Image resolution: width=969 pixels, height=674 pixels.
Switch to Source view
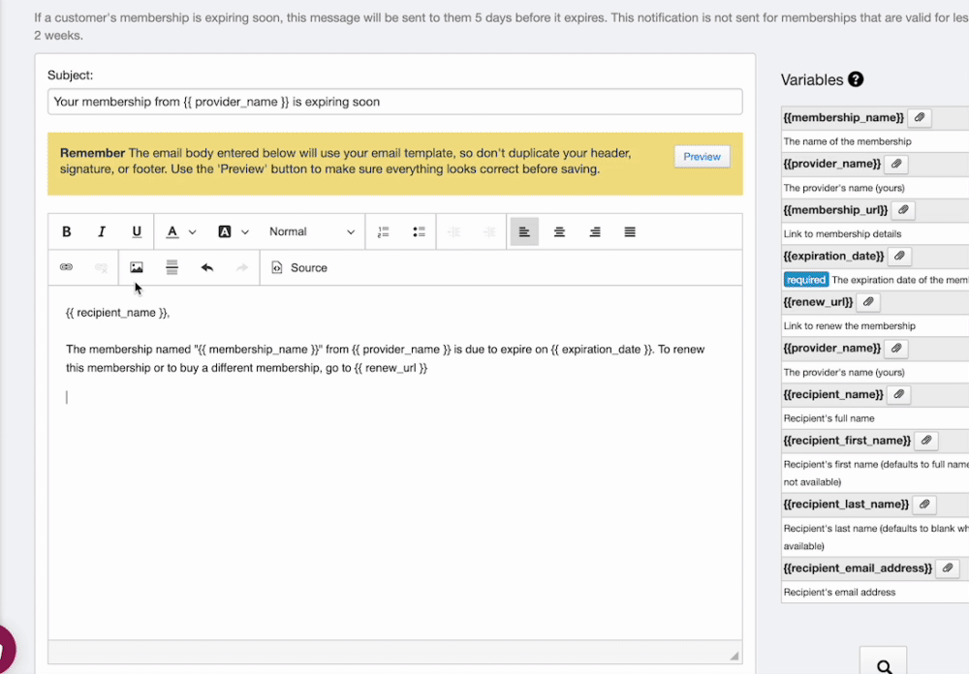(x=299, y=267)
